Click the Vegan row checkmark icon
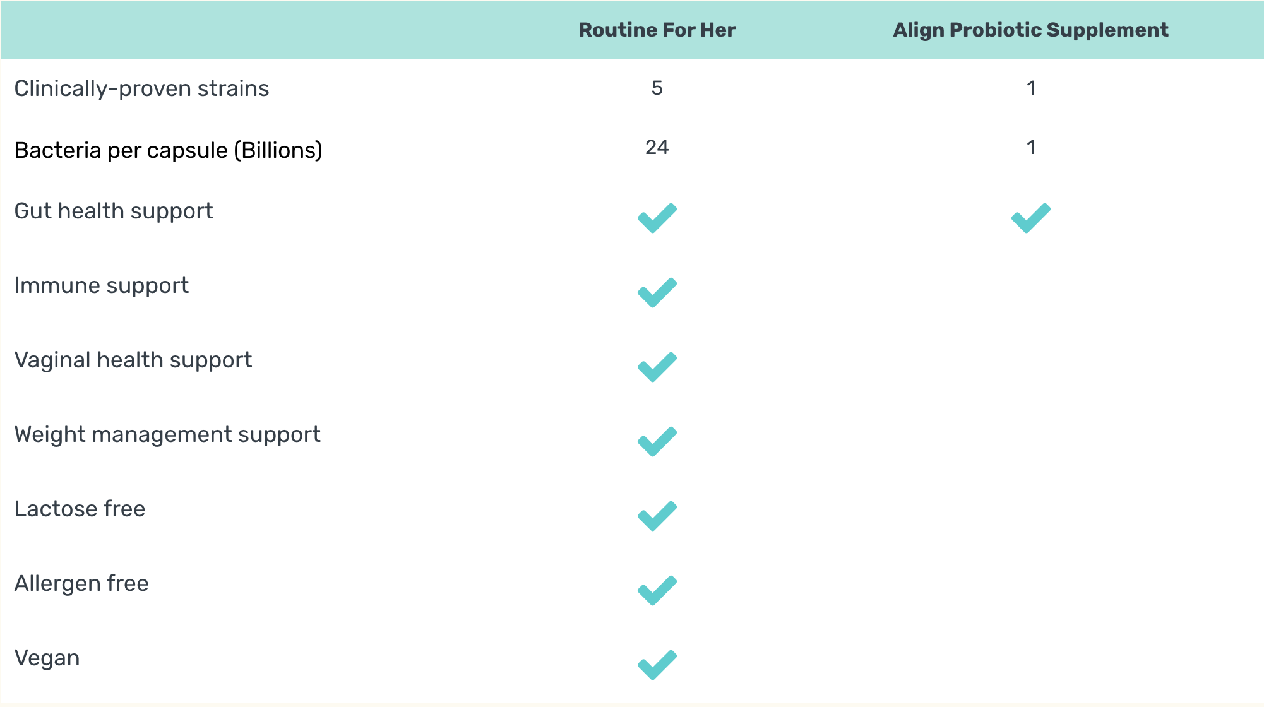 [657, 665]
